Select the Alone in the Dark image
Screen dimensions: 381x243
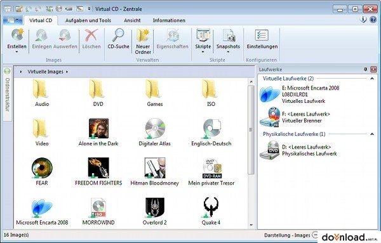[x=98, y=128]
